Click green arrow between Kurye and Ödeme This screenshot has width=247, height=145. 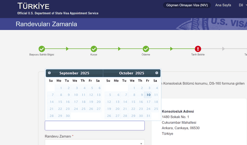(119, 49)
